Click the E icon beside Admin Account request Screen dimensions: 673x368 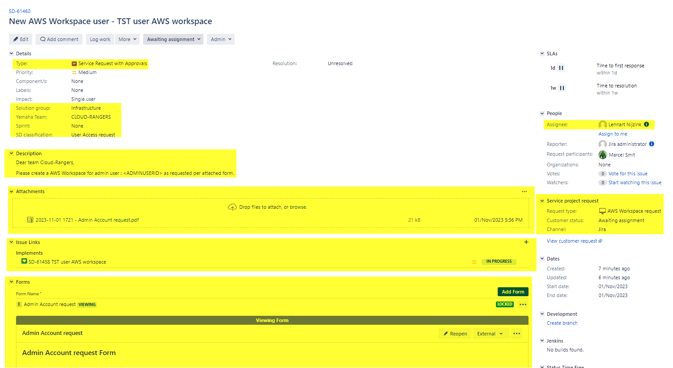click(x=19, y=304)
